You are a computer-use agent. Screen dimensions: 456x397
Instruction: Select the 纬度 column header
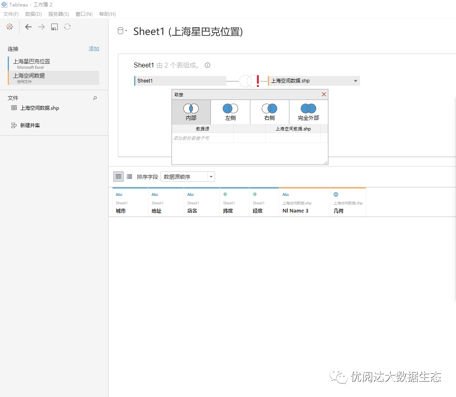click(x=235, y=202)
